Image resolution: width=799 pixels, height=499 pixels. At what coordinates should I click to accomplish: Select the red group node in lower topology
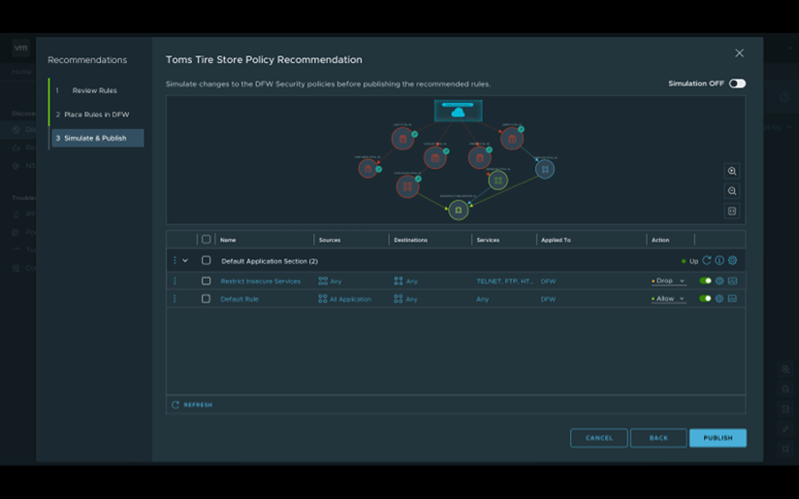pyautogui.click(x=408, y=186)
